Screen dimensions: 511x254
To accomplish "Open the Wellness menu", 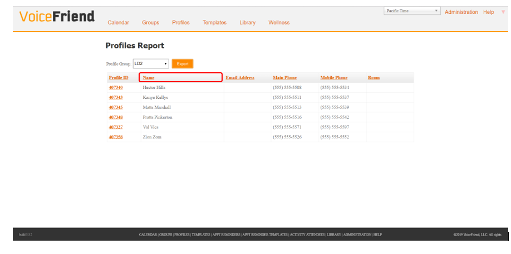I will coord(279,22).
